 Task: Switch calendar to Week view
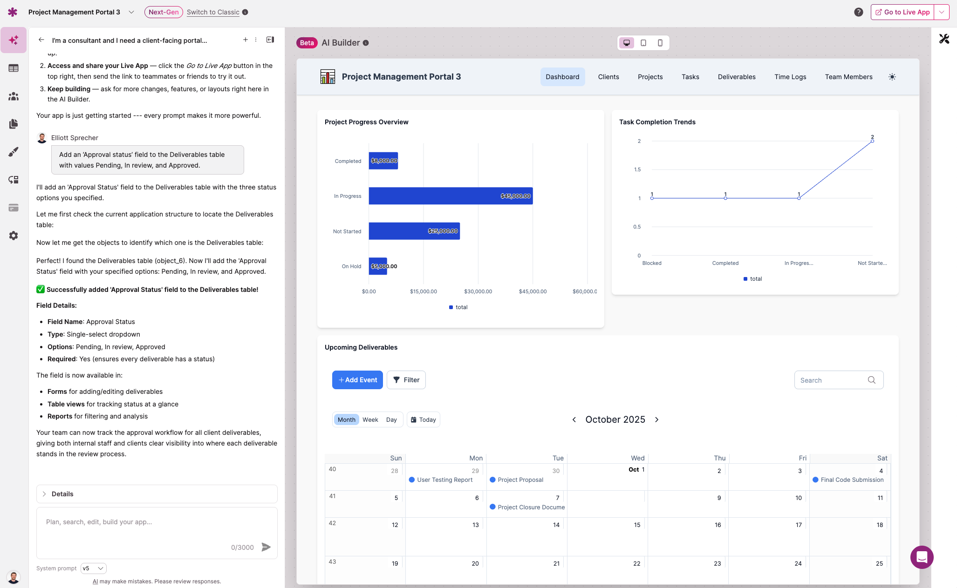[370, 419]
